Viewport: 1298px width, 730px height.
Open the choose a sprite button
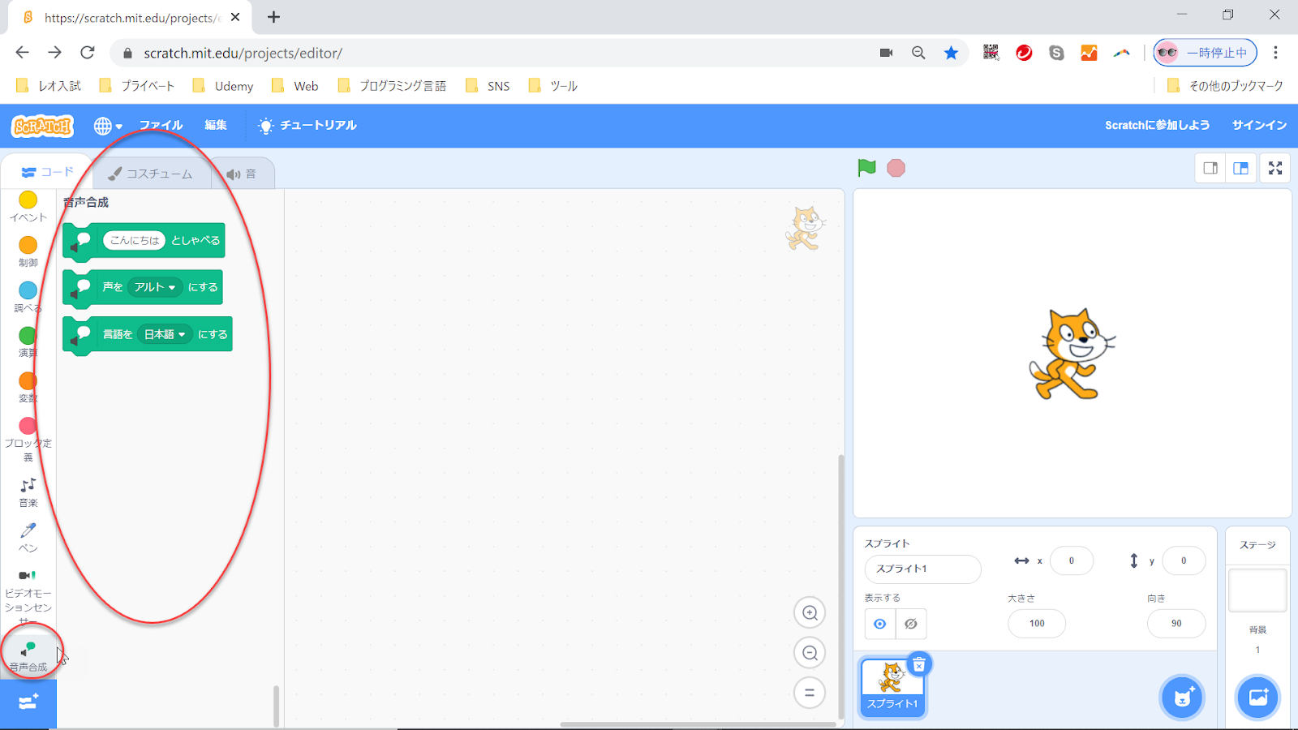(x=1182, y=698)
